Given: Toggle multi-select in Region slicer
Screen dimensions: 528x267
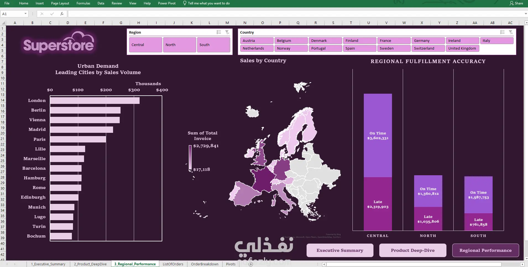Looking at the screenshot, I should tap(219, 32).
